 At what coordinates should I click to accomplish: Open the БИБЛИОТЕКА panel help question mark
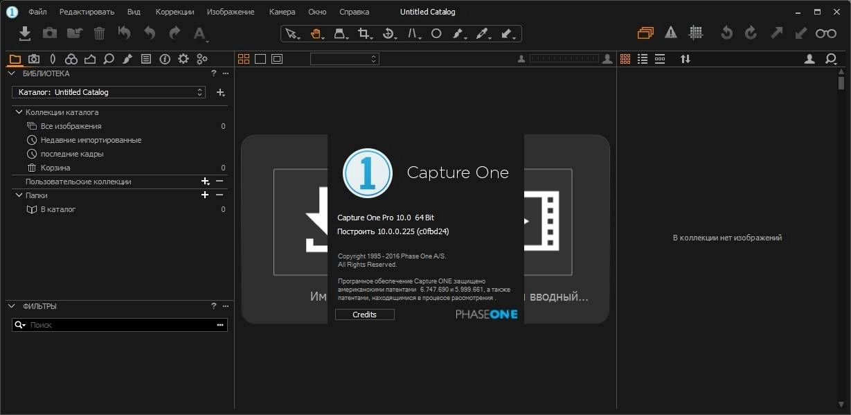coord(214,73)
